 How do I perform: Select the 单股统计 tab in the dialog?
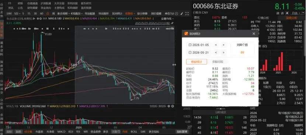coord(197,62)
